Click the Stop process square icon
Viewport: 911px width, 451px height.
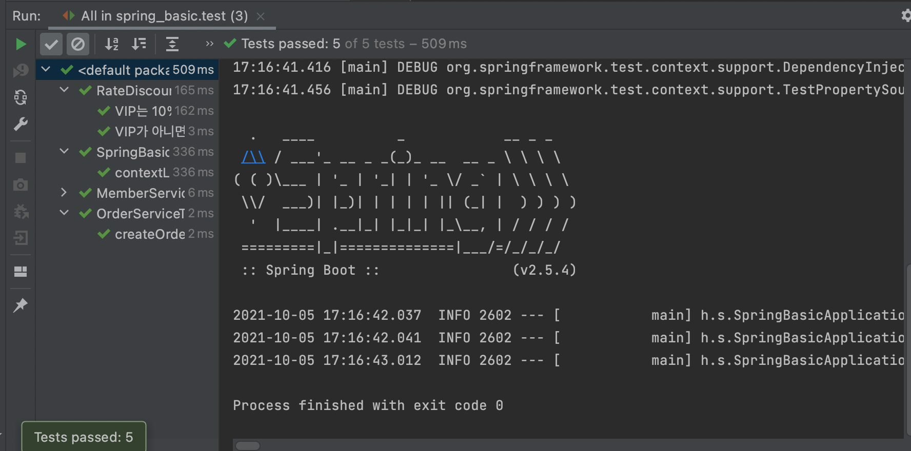(x=21, y=158)
